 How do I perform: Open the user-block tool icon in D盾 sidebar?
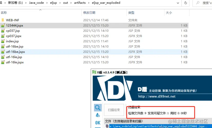point(98,115)
